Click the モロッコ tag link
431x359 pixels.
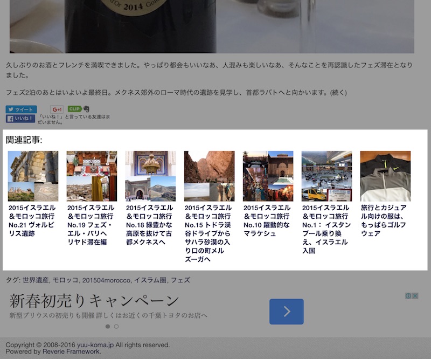[x=66, y=280]
